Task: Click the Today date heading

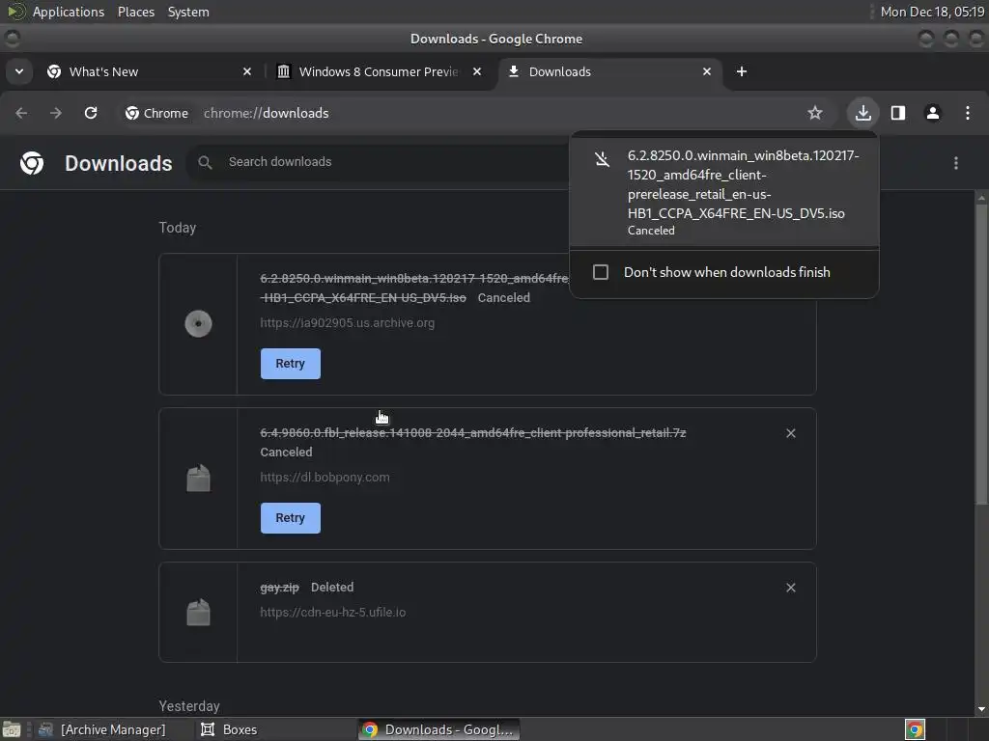Action: point(178,228)
